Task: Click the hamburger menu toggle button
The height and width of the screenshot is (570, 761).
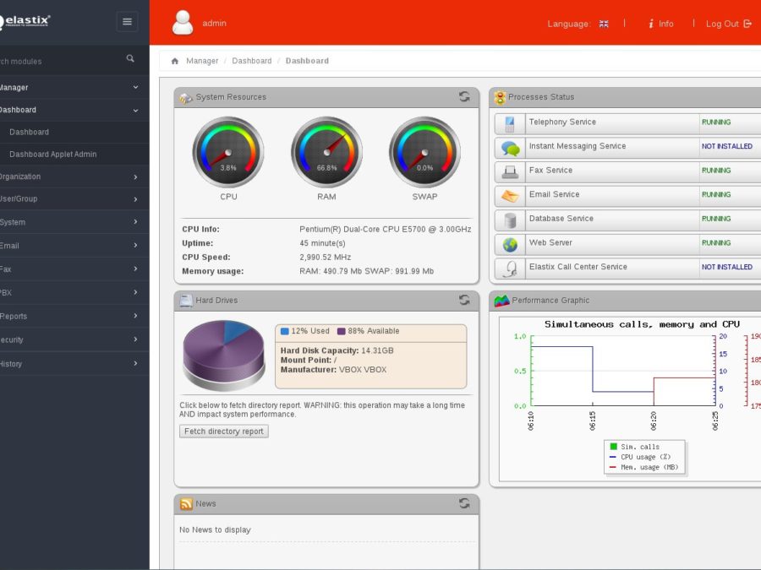Action: coord(128,22)
